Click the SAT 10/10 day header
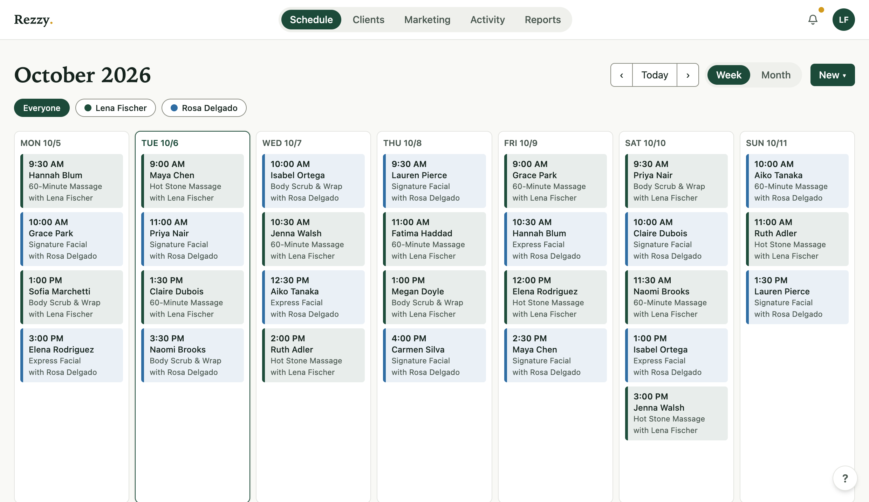Viewport: 869px width, 502px height. point(645,143)
